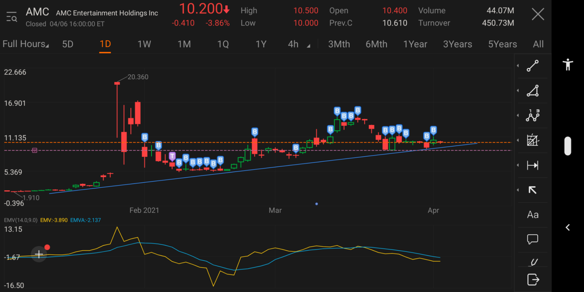The height and width of the screenshot is (292, 584).
Task: Set range to 3Mth
Action: click(x=339, y=44)
